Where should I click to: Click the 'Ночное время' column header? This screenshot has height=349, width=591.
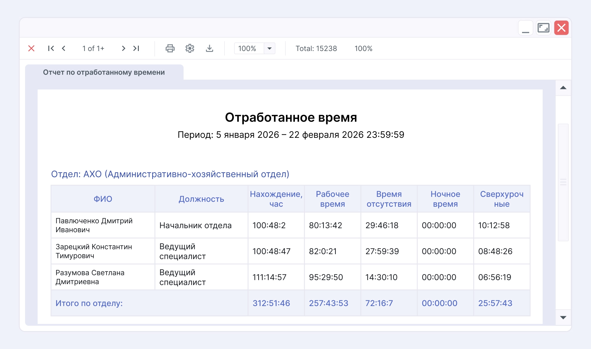point(445,199)
